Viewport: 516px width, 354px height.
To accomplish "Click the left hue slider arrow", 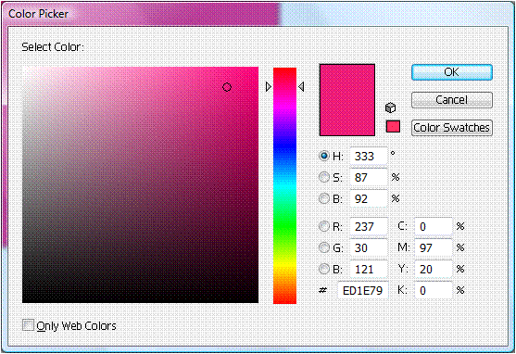I will 269,86.
